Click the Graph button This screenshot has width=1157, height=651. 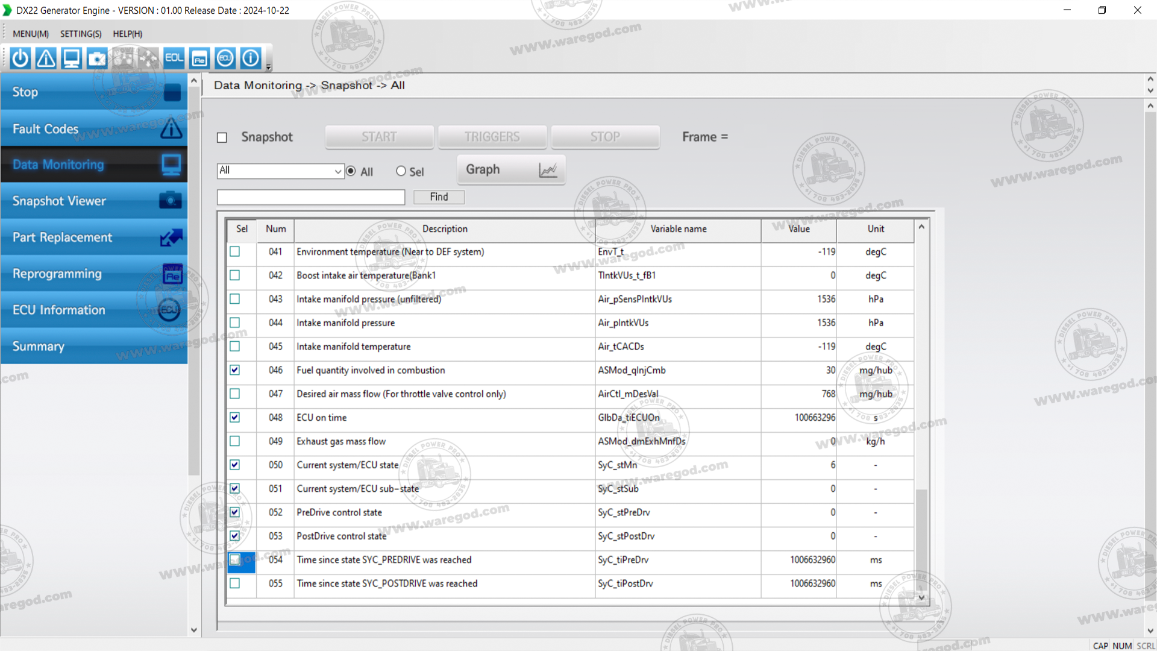tap(510, 170)
